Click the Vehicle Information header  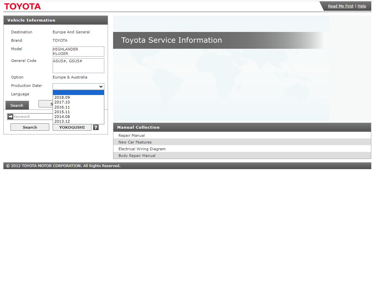56,20
